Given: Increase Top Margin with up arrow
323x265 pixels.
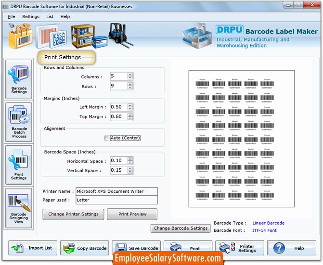Looking at the screenshot, I should (130, 115).
